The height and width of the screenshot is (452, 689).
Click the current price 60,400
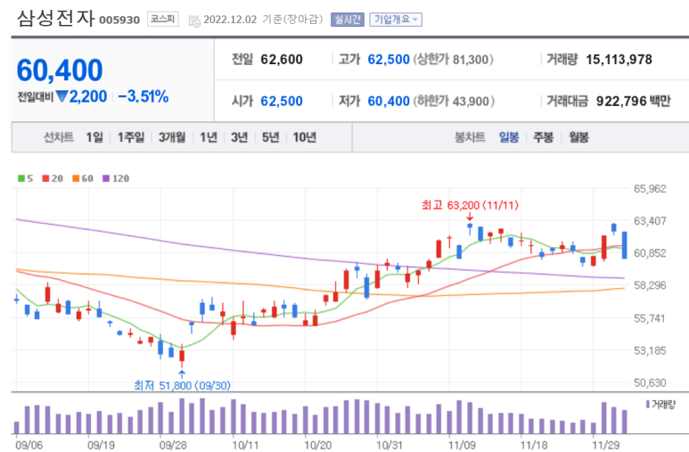pos(60,70)
